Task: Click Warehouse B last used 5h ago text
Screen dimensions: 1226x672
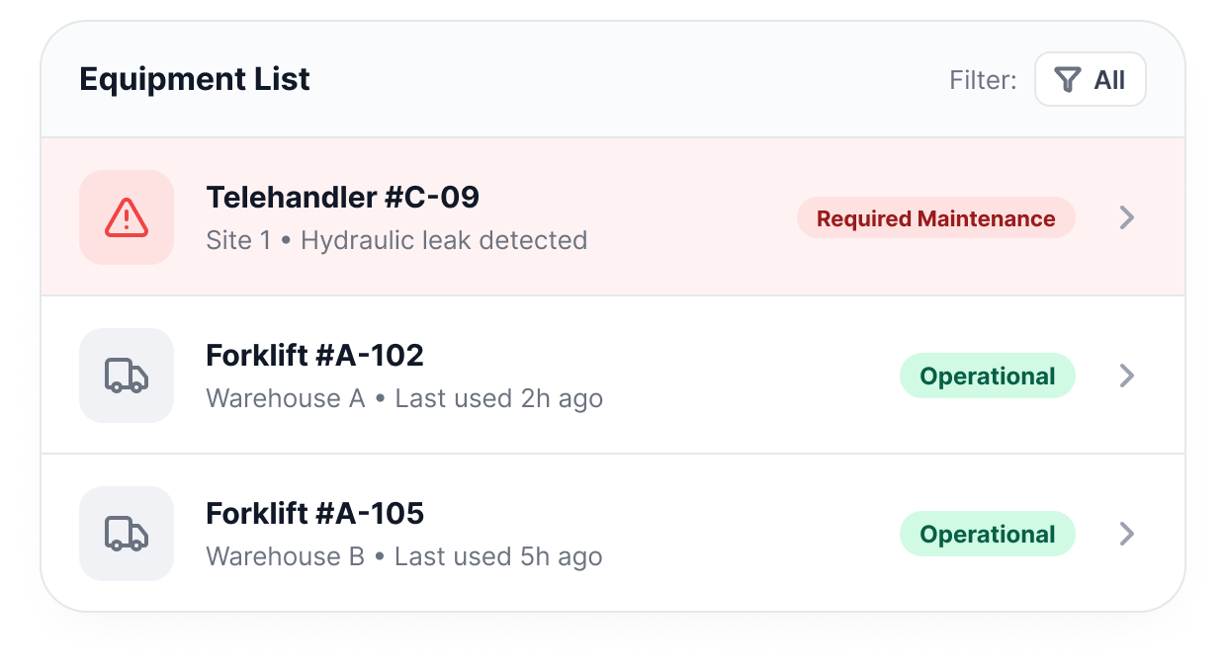Action: click(x=404, y=556)
